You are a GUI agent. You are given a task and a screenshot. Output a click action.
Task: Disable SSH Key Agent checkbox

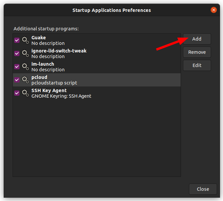[17, 93]
